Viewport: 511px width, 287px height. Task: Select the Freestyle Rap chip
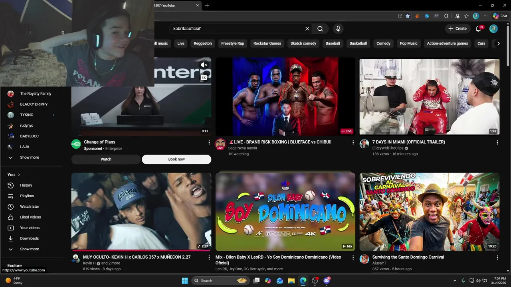tap(232, 43)
